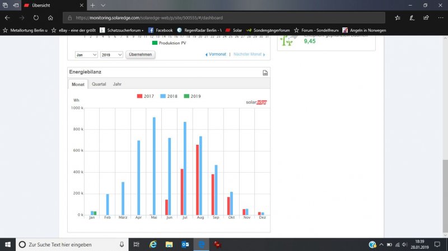Open the browser home page icon
The height and width of the screenshot is (251, 448).
click(50, 18)
